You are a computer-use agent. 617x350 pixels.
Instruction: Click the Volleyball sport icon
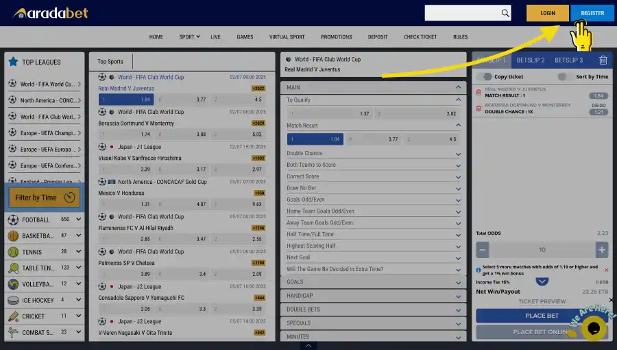(13, 284)
